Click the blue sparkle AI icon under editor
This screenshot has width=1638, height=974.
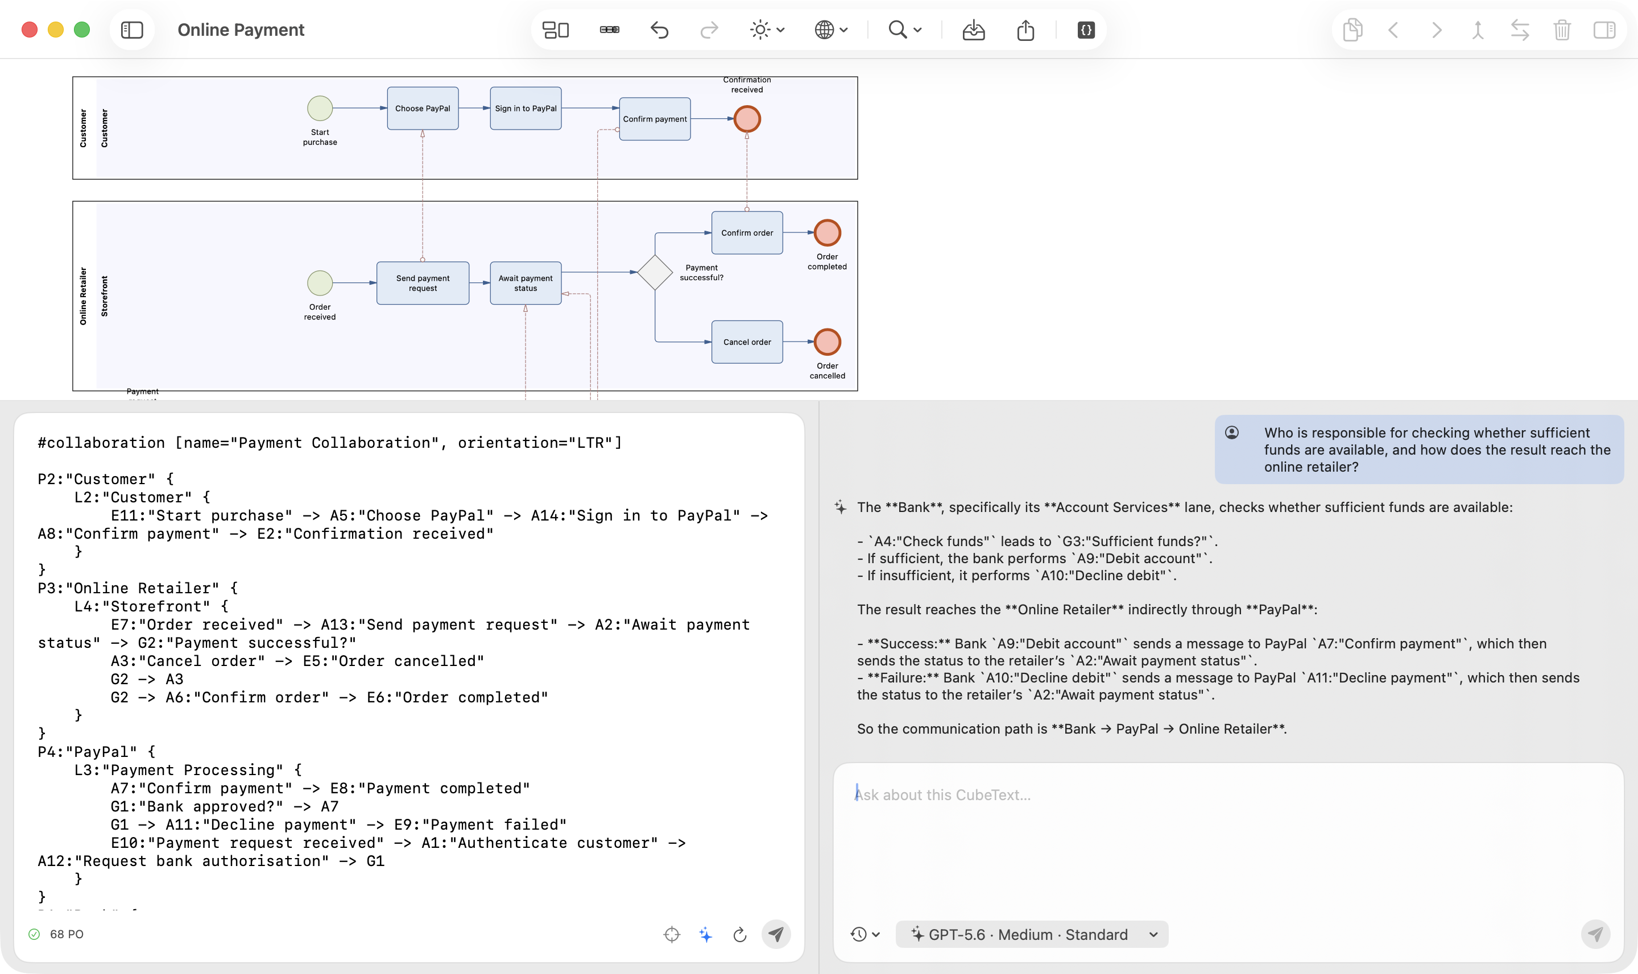[705, 934]
